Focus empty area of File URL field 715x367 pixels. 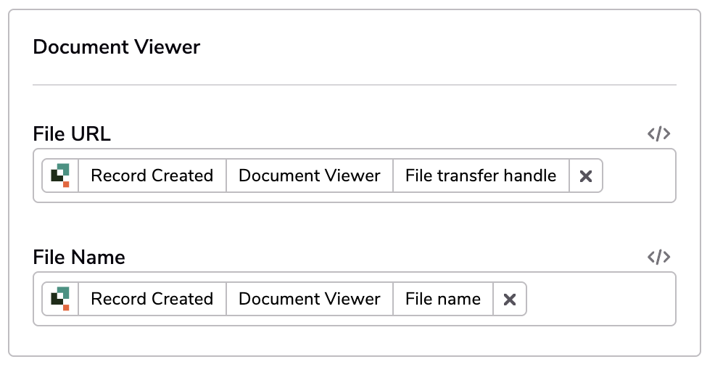coord(638,176)
